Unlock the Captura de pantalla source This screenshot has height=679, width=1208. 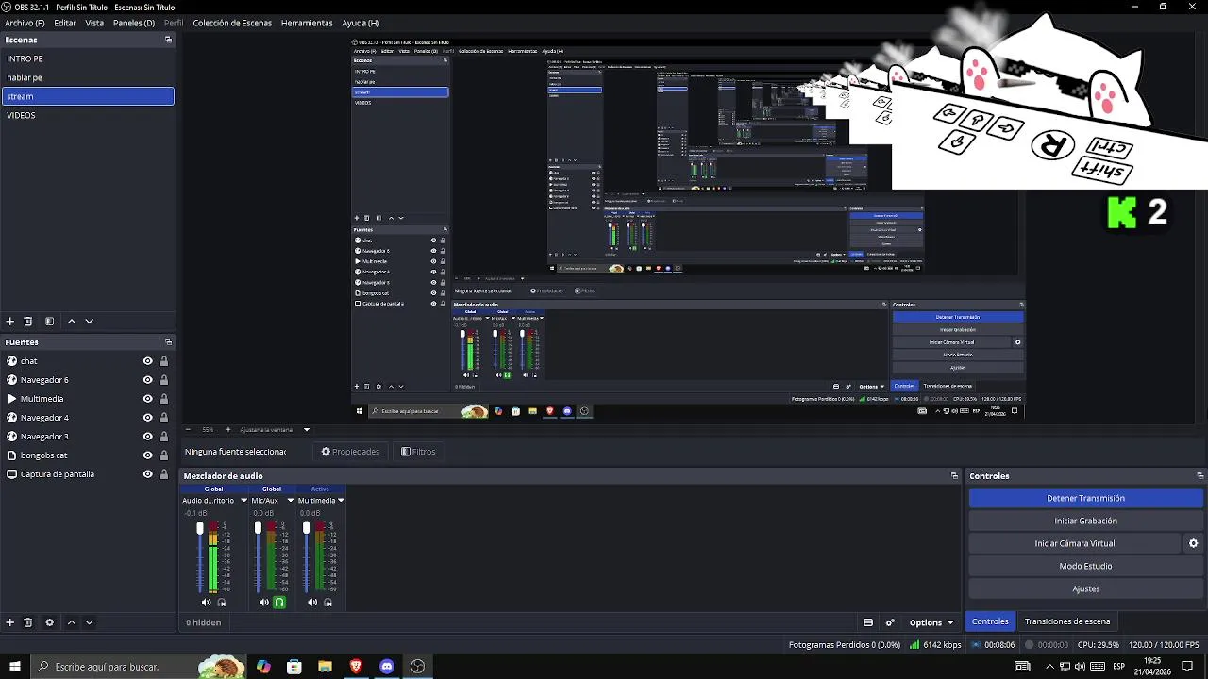tap(164, 474)
